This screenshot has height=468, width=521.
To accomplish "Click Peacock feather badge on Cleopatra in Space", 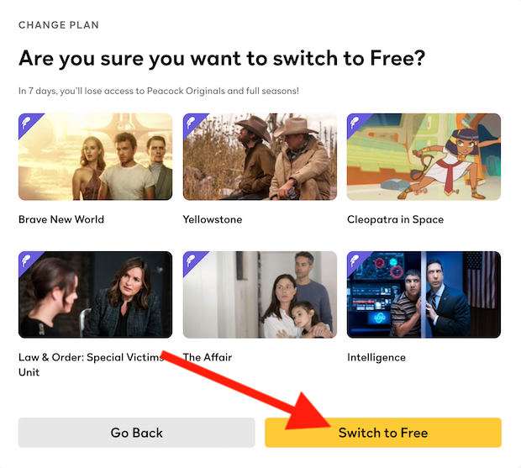I will (x=355, y=123).
